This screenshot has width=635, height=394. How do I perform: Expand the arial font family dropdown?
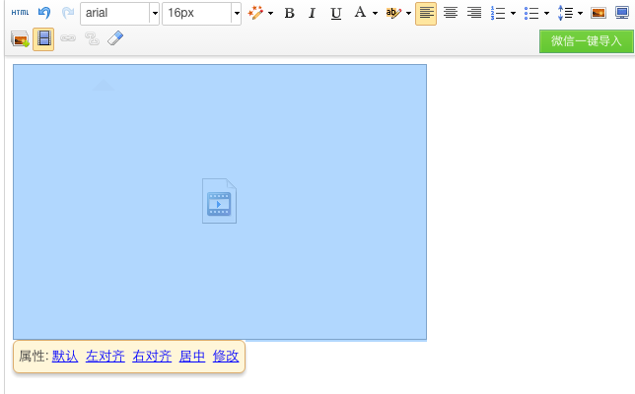pyautogui.click(x=155, y=13)
